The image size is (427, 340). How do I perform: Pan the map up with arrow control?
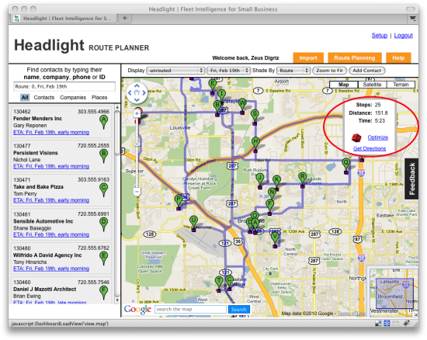coord(137,85)
